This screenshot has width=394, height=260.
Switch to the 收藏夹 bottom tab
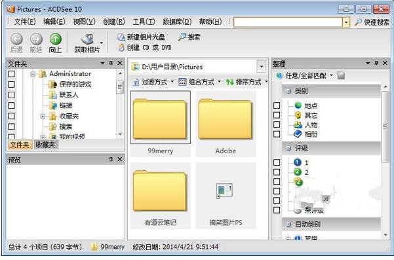pyautogui.click(x=45, y=145)
